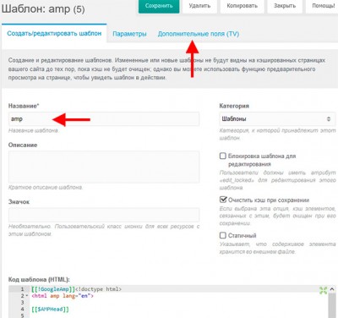Click the Удалить button

click(x=199, y=6)
